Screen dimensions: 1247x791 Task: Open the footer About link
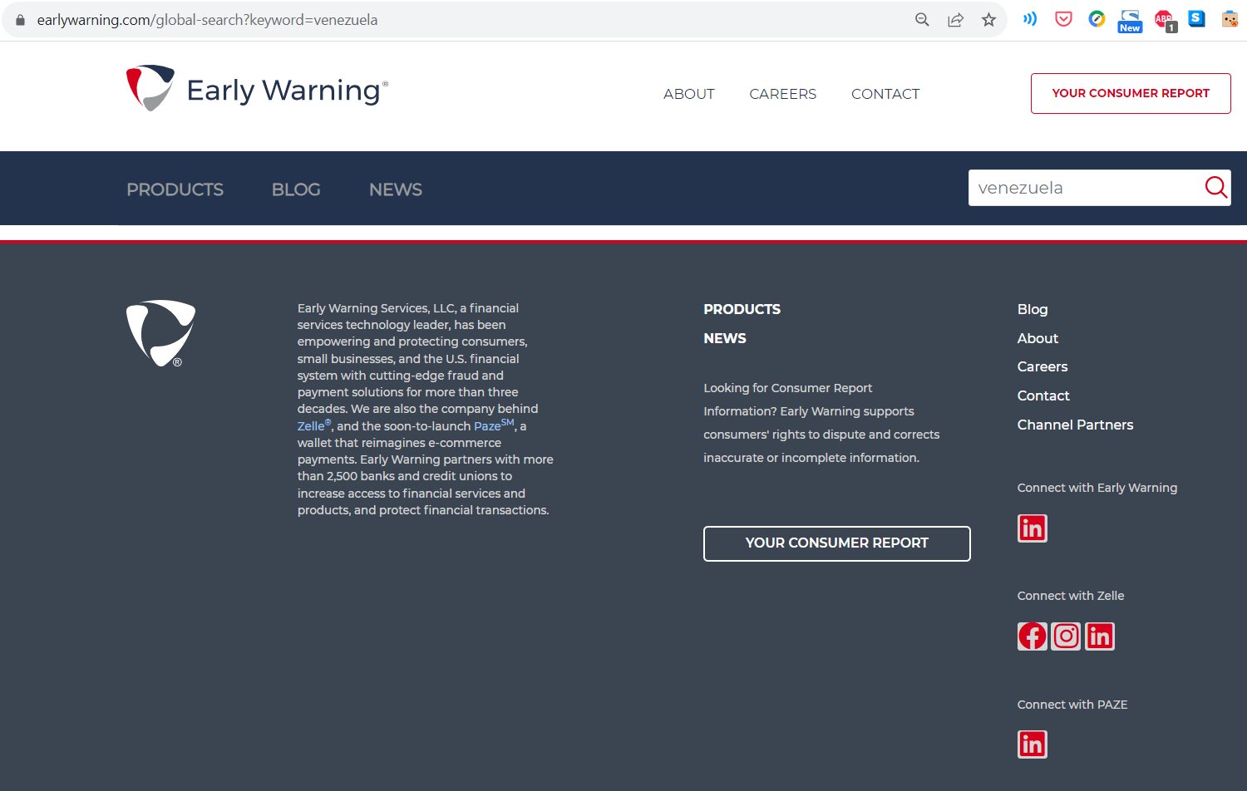tap(1038, 338)
